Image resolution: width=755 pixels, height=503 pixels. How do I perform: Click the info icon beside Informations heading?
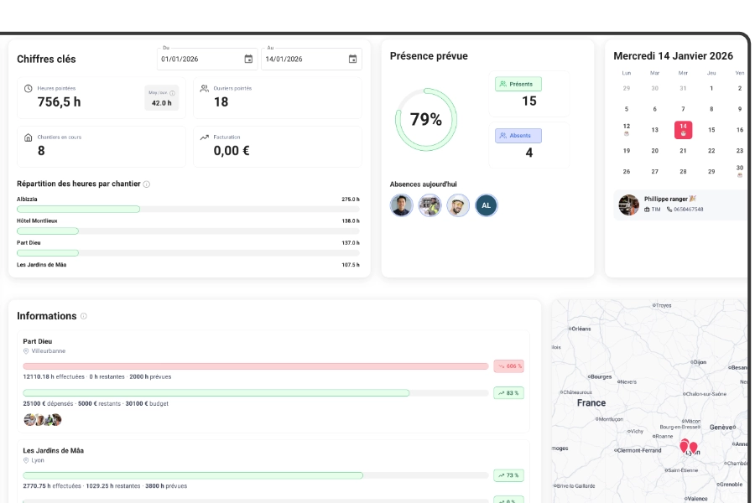pos(84,316)
